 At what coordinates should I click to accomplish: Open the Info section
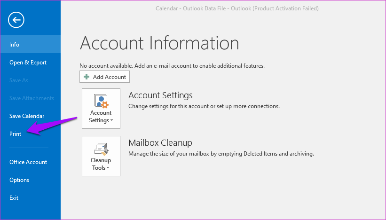point(31,44)
